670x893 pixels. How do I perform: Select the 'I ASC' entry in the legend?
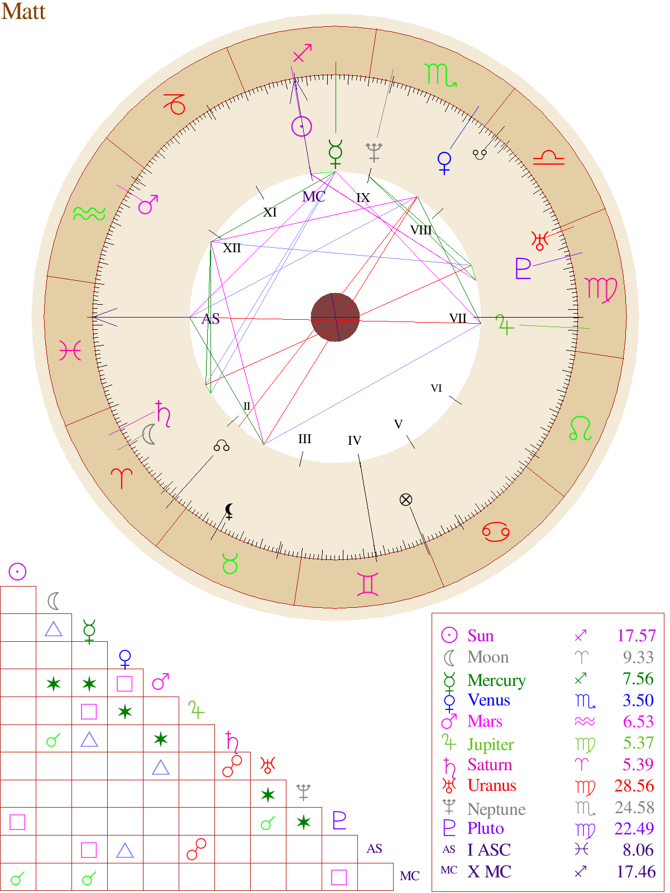click(489, 850)
